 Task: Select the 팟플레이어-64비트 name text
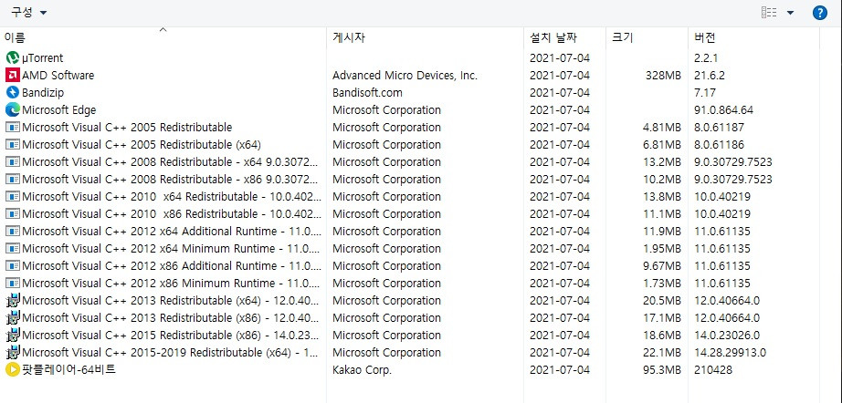coord(68,370)
